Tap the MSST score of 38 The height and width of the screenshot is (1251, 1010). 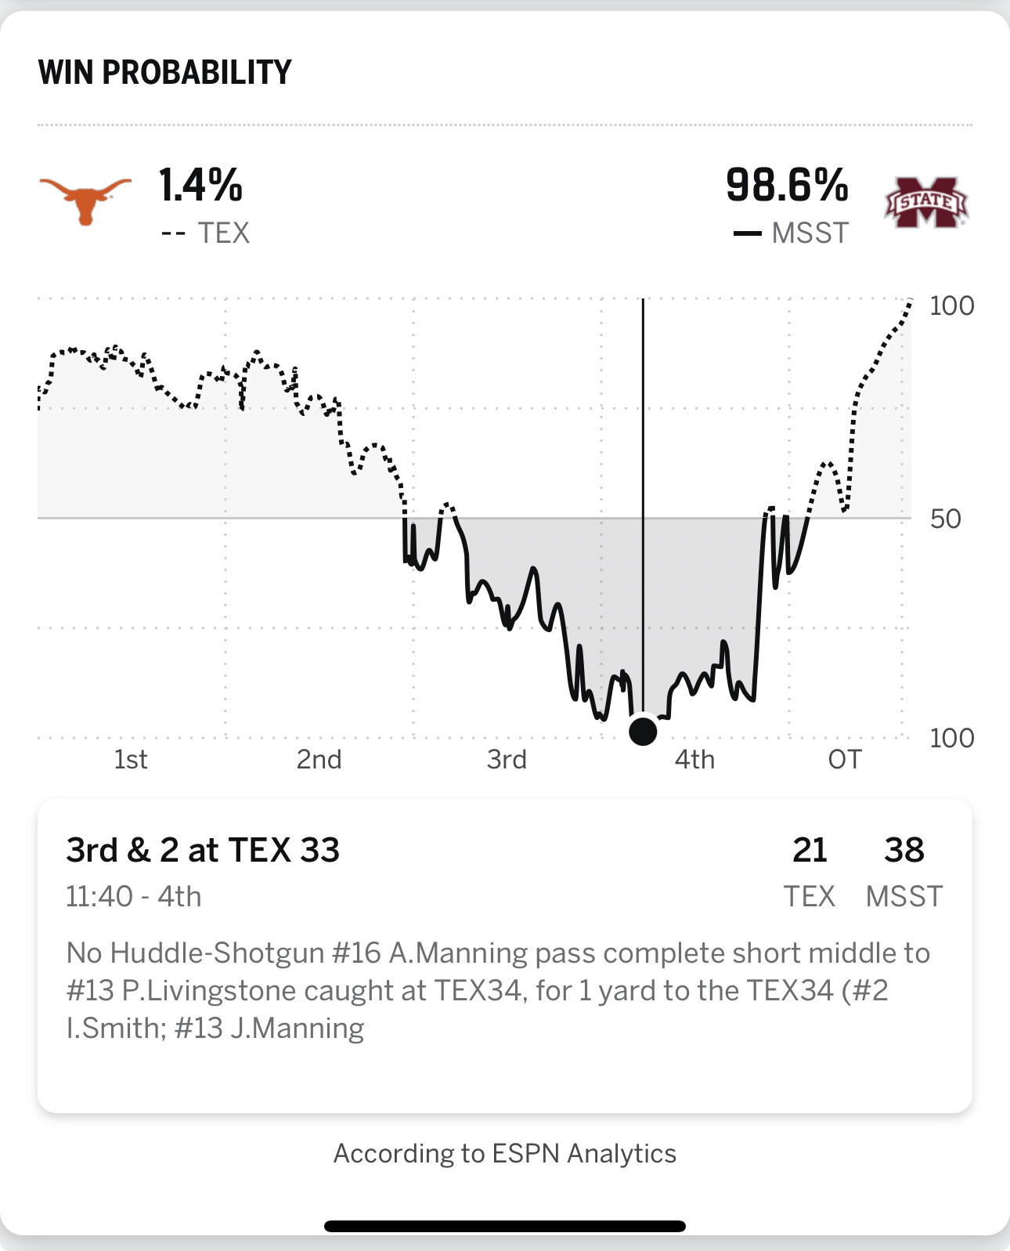[x=904, y=851]
